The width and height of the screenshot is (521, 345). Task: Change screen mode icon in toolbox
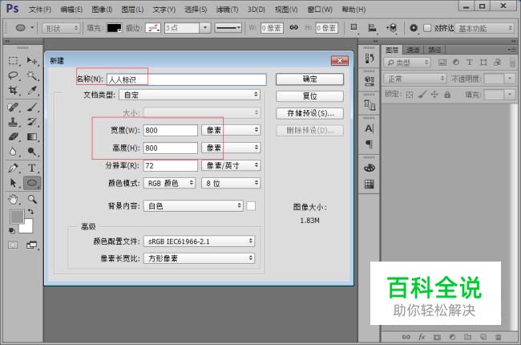pos(31,246)
